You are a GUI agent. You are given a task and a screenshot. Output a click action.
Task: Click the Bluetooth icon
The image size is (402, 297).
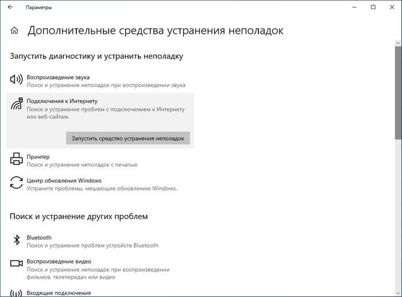click(17, 241)
